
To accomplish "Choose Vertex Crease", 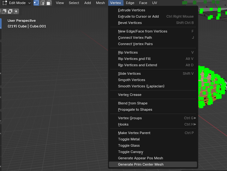I will (x=153, y=95).
